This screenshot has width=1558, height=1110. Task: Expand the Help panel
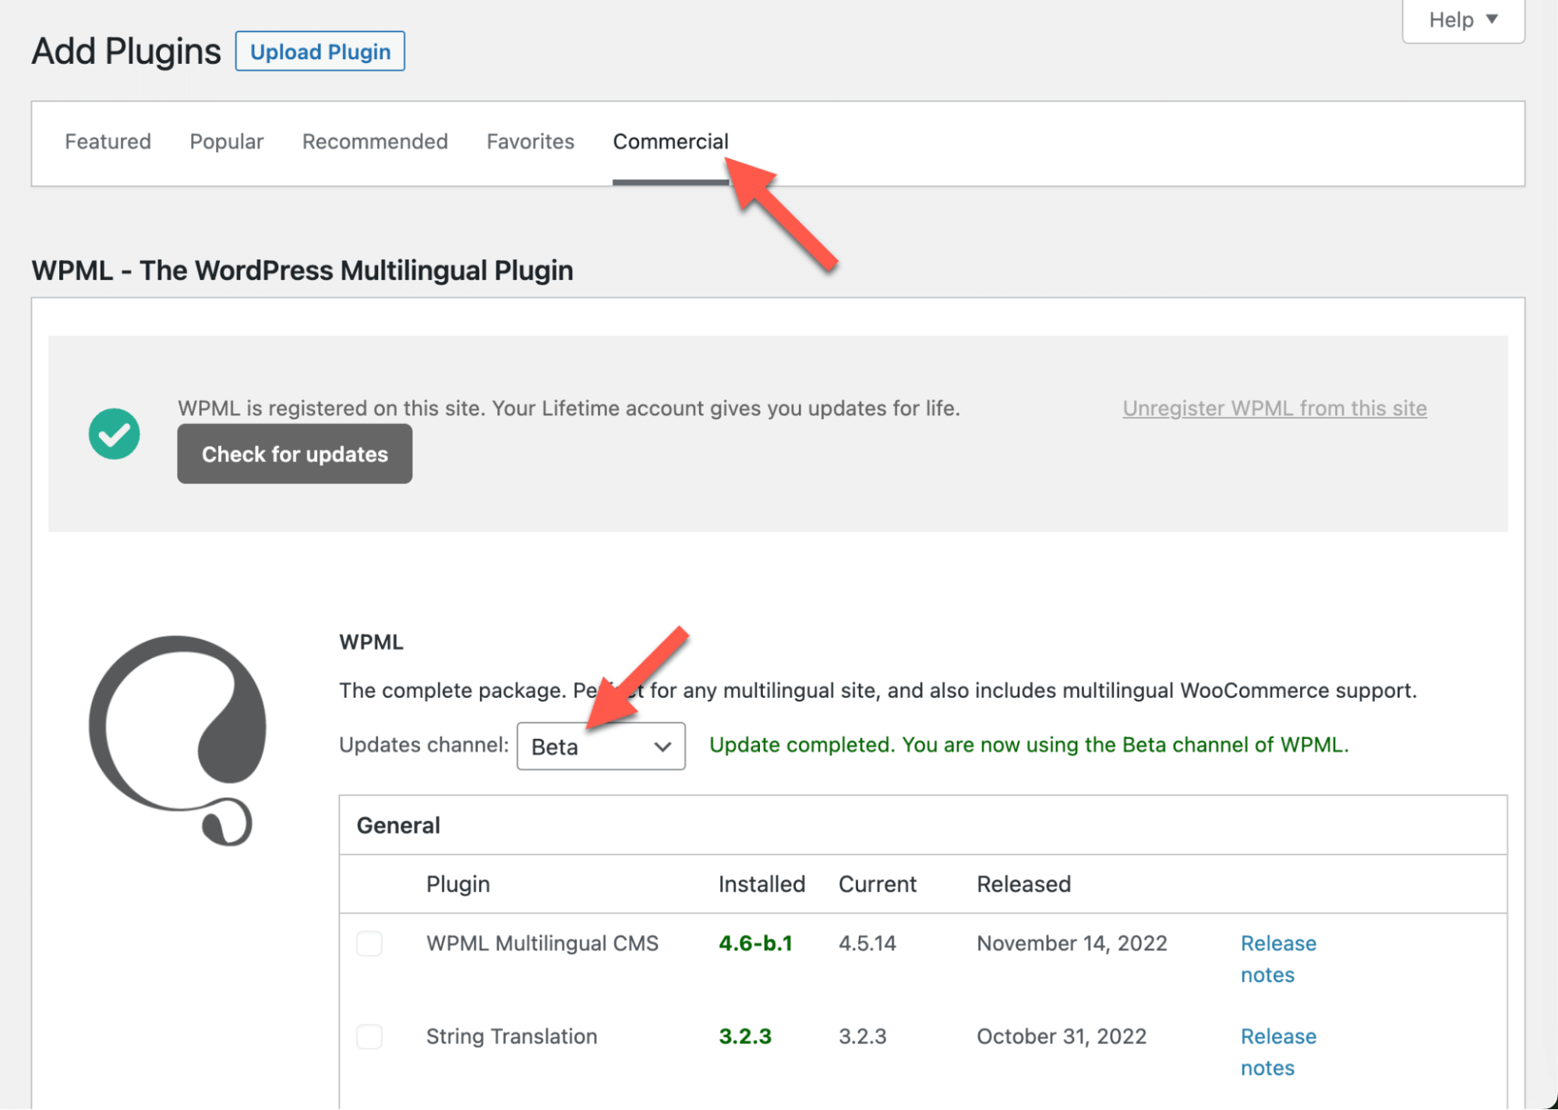point(1463,20)
